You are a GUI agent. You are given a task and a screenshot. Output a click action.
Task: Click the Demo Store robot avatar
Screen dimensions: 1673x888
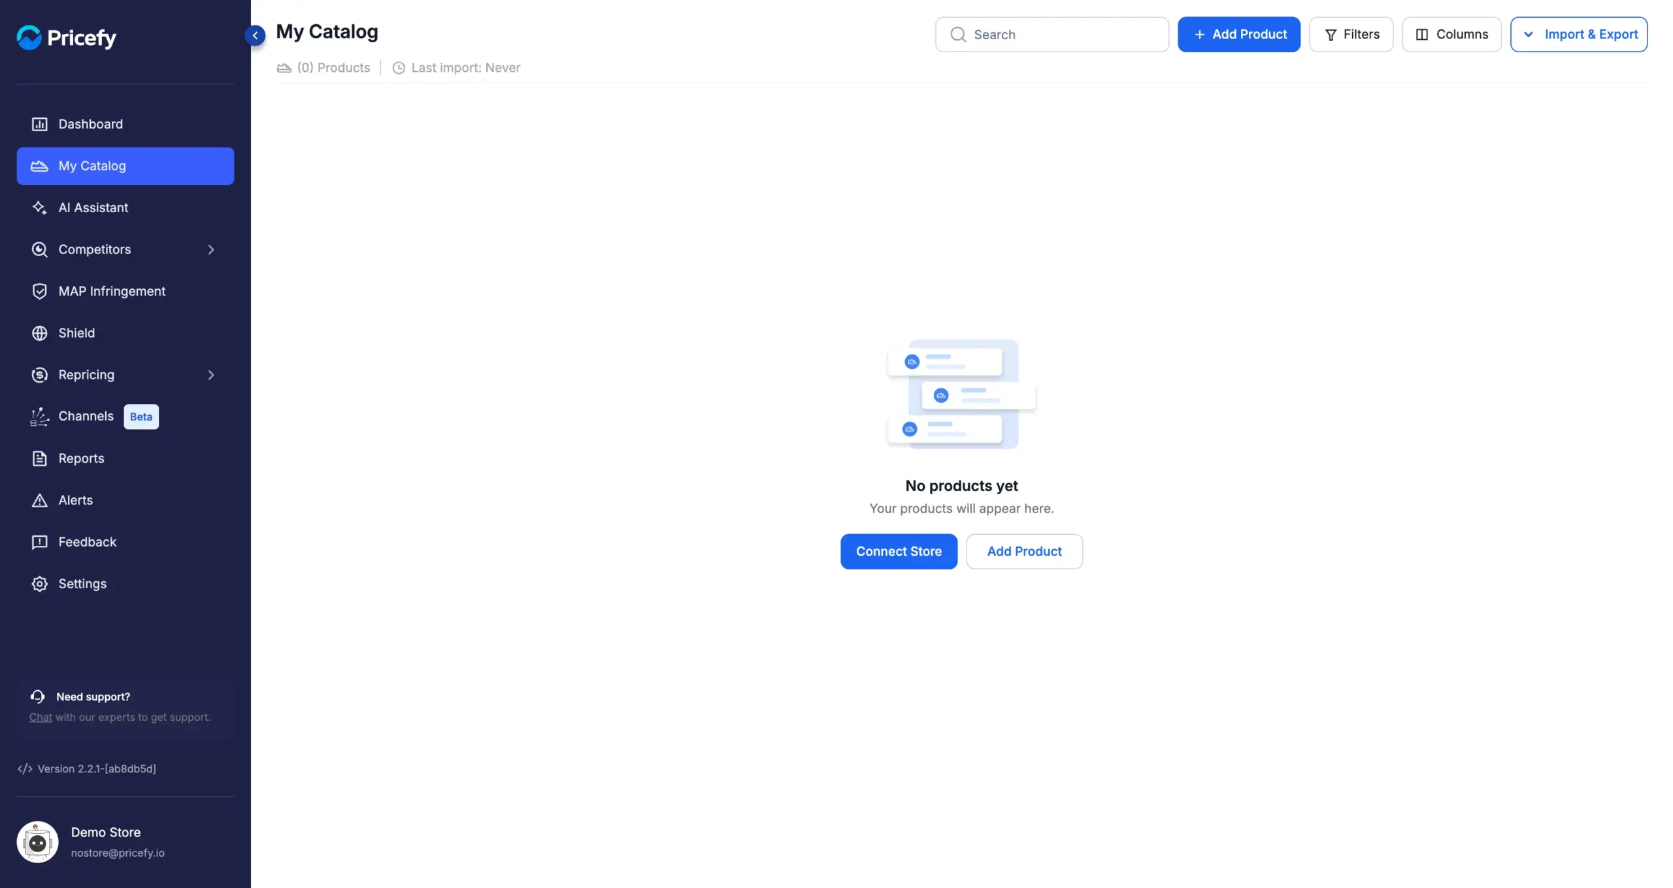click(x=37, y=842)
